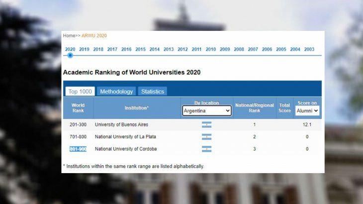Click the Argentina flag beside University of Buenos Aires
This screenshot has height=204, width=363.
pos(206,124)
